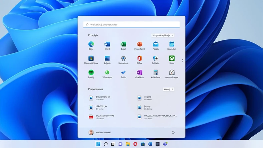Screen dimensions: 263x148
Task: Open the Adrian Kotowski user account menu
Action: click(x=99, y=132)
